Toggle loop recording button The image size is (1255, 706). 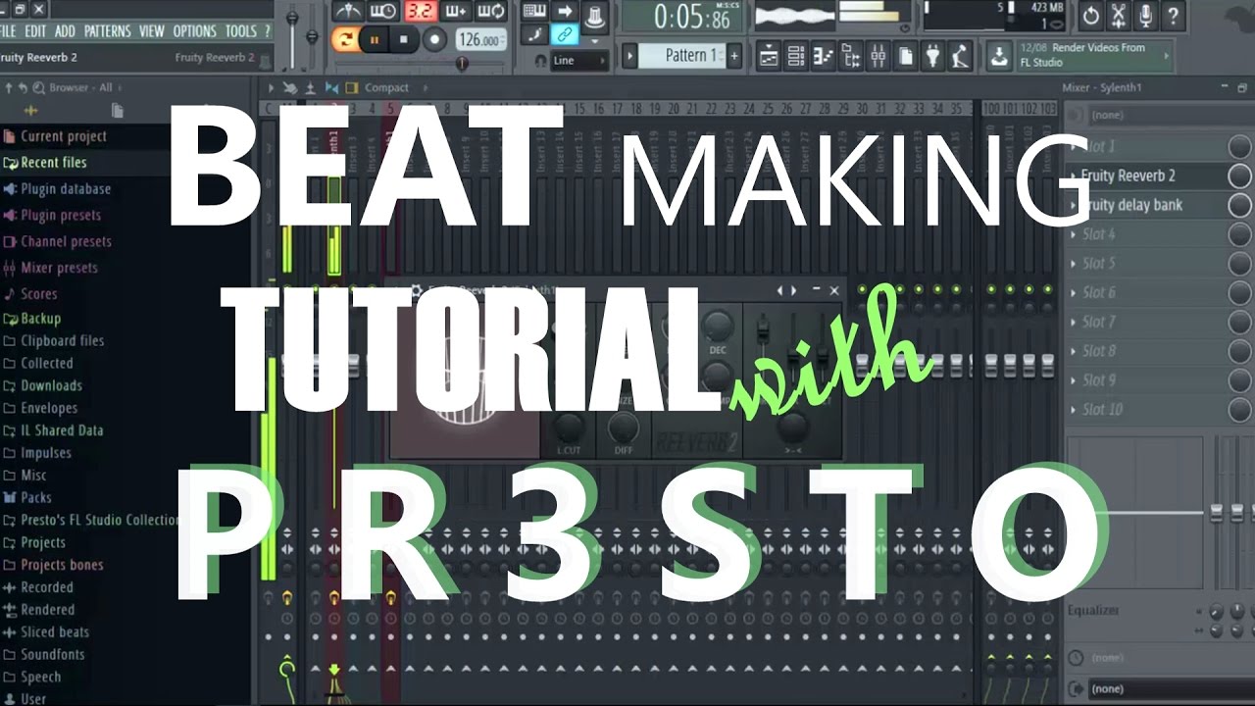pos(490,12)
